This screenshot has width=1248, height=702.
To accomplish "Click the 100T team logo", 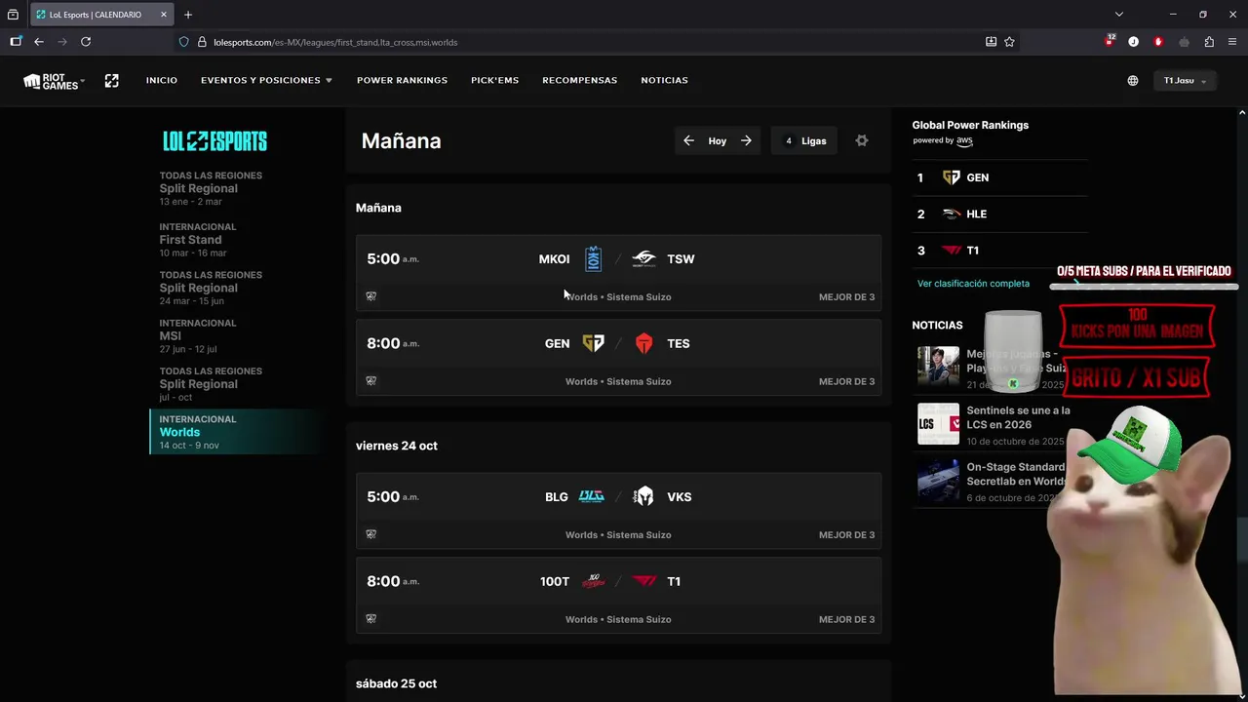I will 593,581.
